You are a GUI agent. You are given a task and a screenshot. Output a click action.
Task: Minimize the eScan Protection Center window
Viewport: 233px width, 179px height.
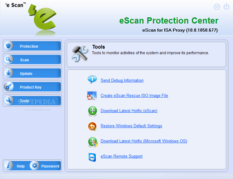(217, 7)
